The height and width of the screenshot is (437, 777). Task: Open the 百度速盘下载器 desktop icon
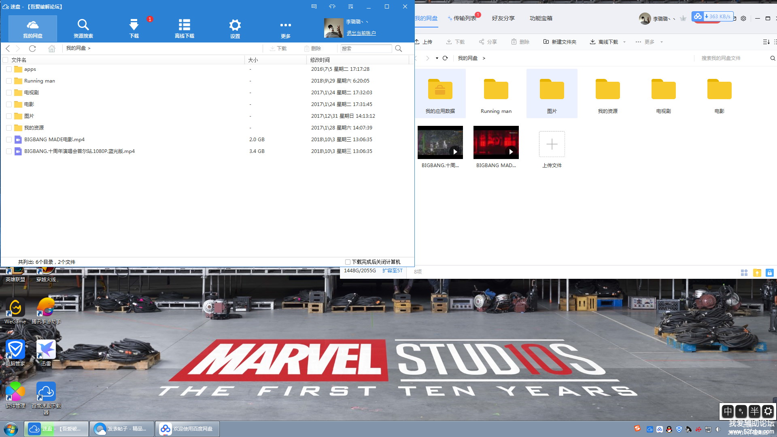[x=46, y=398]
